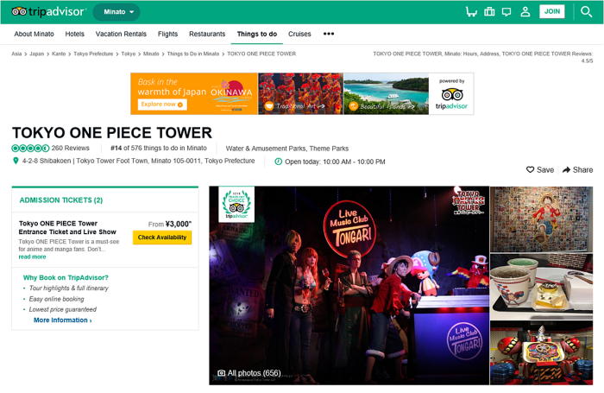Click the JOIN button
Screen dimensions: 604x393
pyautogui.click(x=552, y=11)
